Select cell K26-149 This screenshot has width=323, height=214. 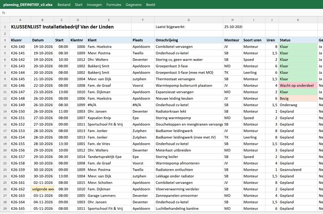[20, 105]
